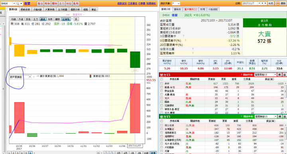The height and width of the screenshot is (154, 287).
Task: Click the 設 chart settings button
Action: pyautogui.click(x=76, y=19)
